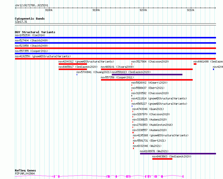
Task: Select the red bar under nsv469101
Action: coord(147,69)
